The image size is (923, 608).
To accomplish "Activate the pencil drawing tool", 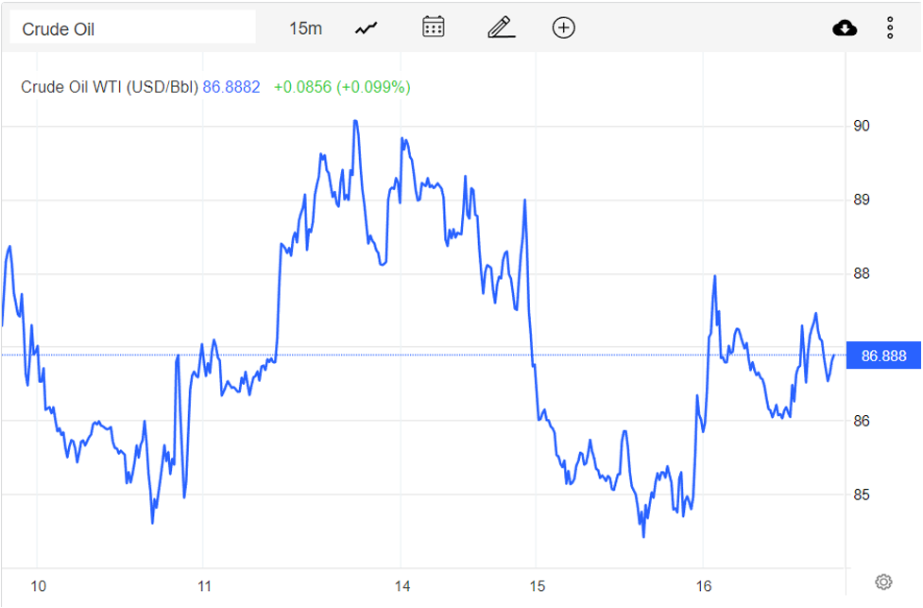I will pyautogui.click(x=501, y=27).
